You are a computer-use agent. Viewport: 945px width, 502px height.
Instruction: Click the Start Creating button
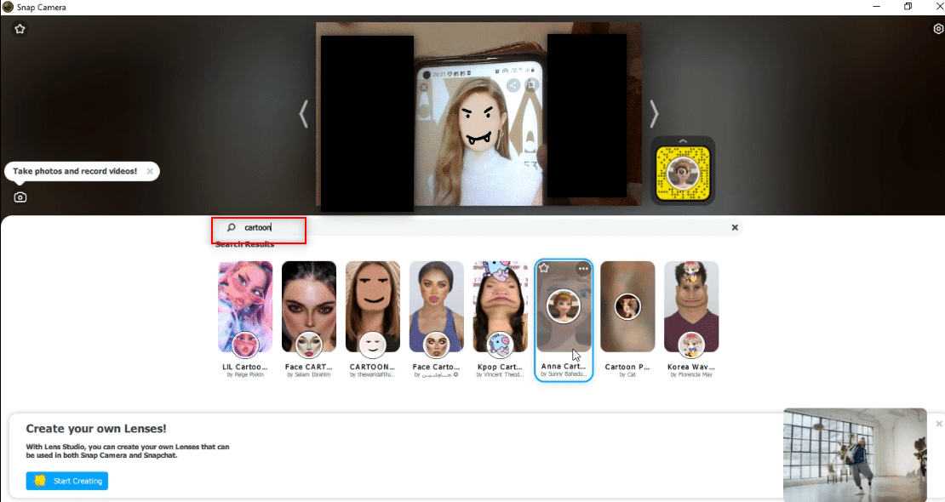pyautogui.click(x=67, y=481)
